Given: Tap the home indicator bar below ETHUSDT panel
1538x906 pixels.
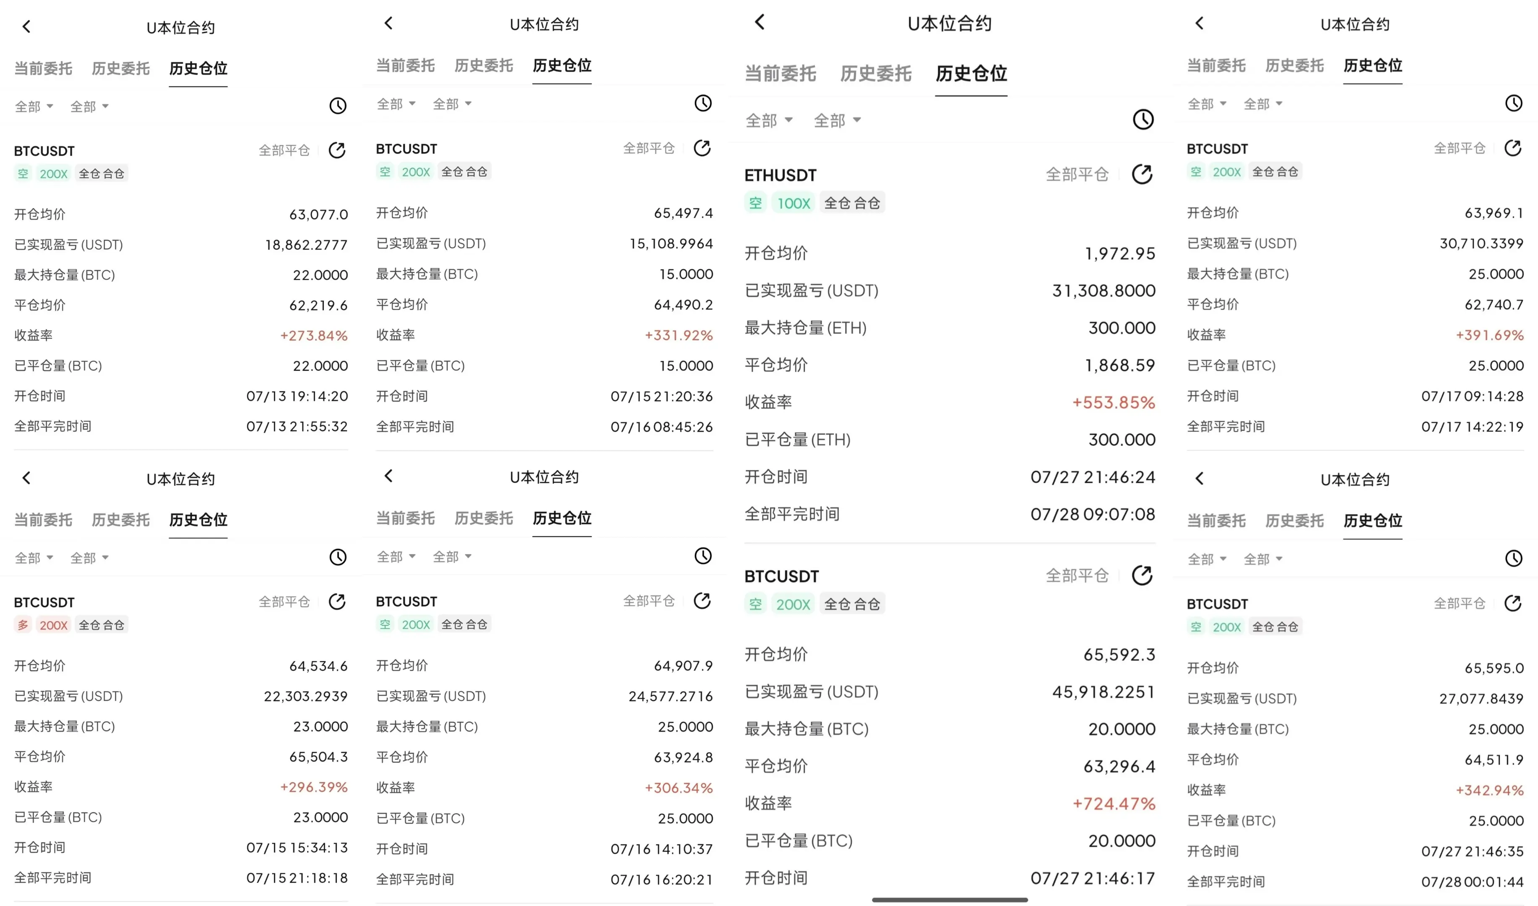Looking at the screenshot, I should point(950,899).
